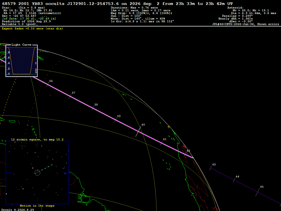281x211 pixels.
Task: Select the 37 minute tick mark
Action: point(71,96)
